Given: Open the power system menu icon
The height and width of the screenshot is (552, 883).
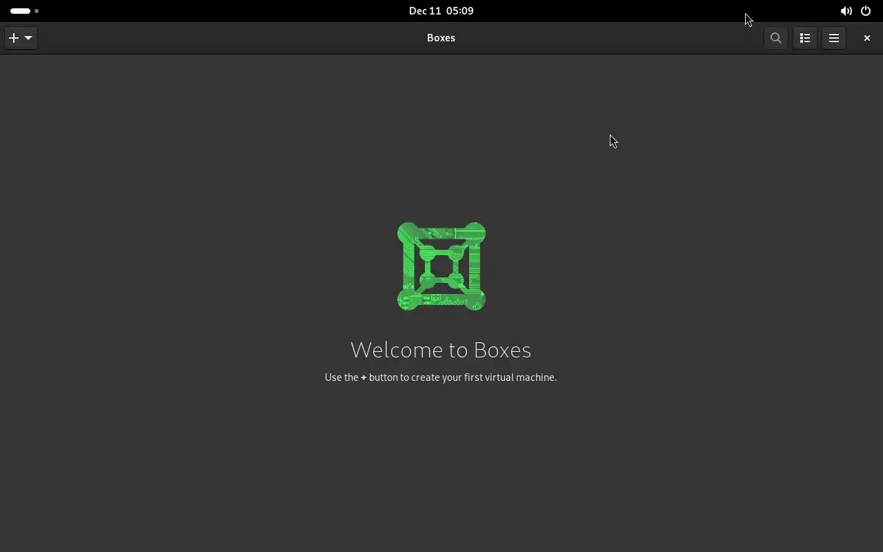Looking at the screenshot, I should (x=866, y=11).
